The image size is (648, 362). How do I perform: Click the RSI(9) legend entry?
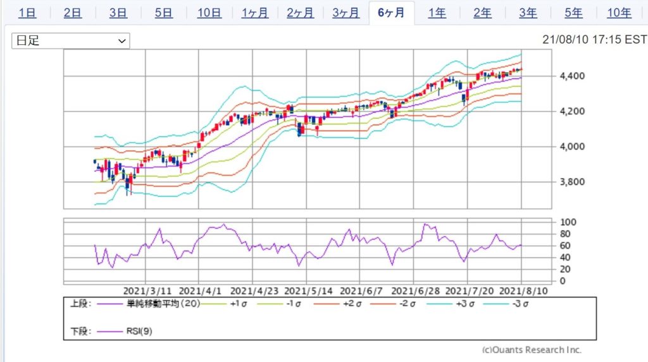129,329
